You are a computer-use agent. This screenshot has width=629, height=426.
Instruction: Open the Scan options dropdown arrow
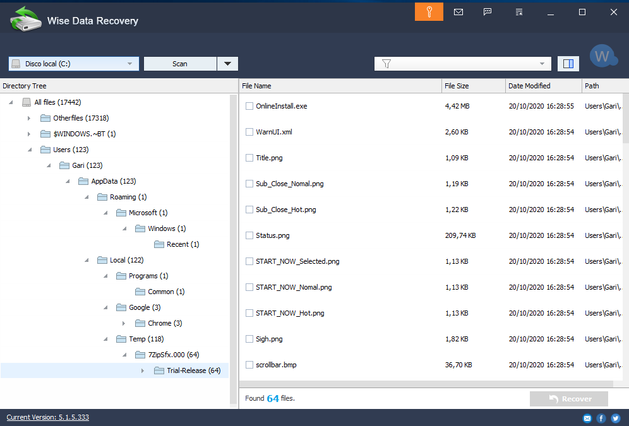tap(227, 64)
